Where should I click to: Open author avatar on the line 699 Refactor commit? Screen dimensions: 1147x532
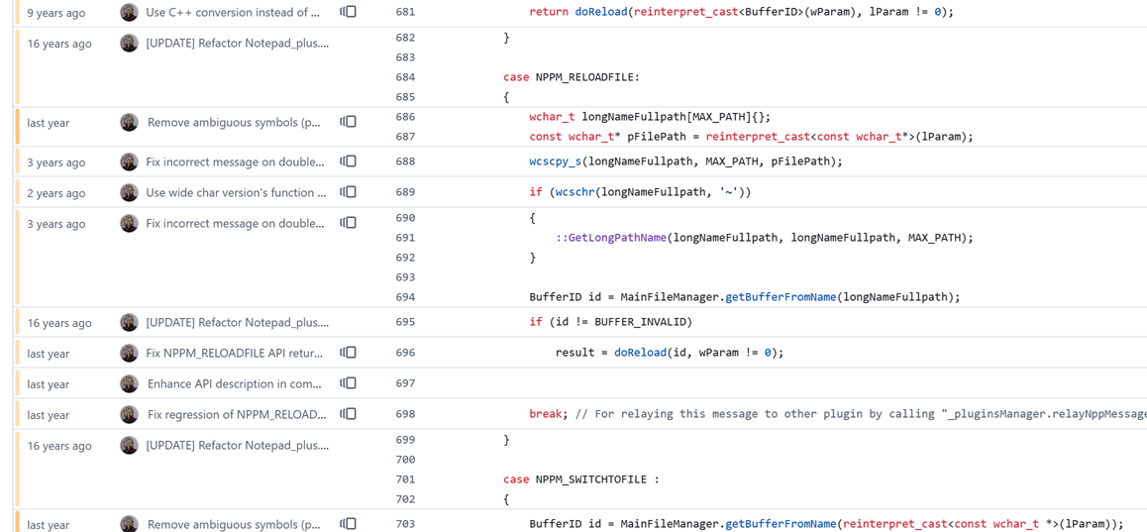(129, 445)
